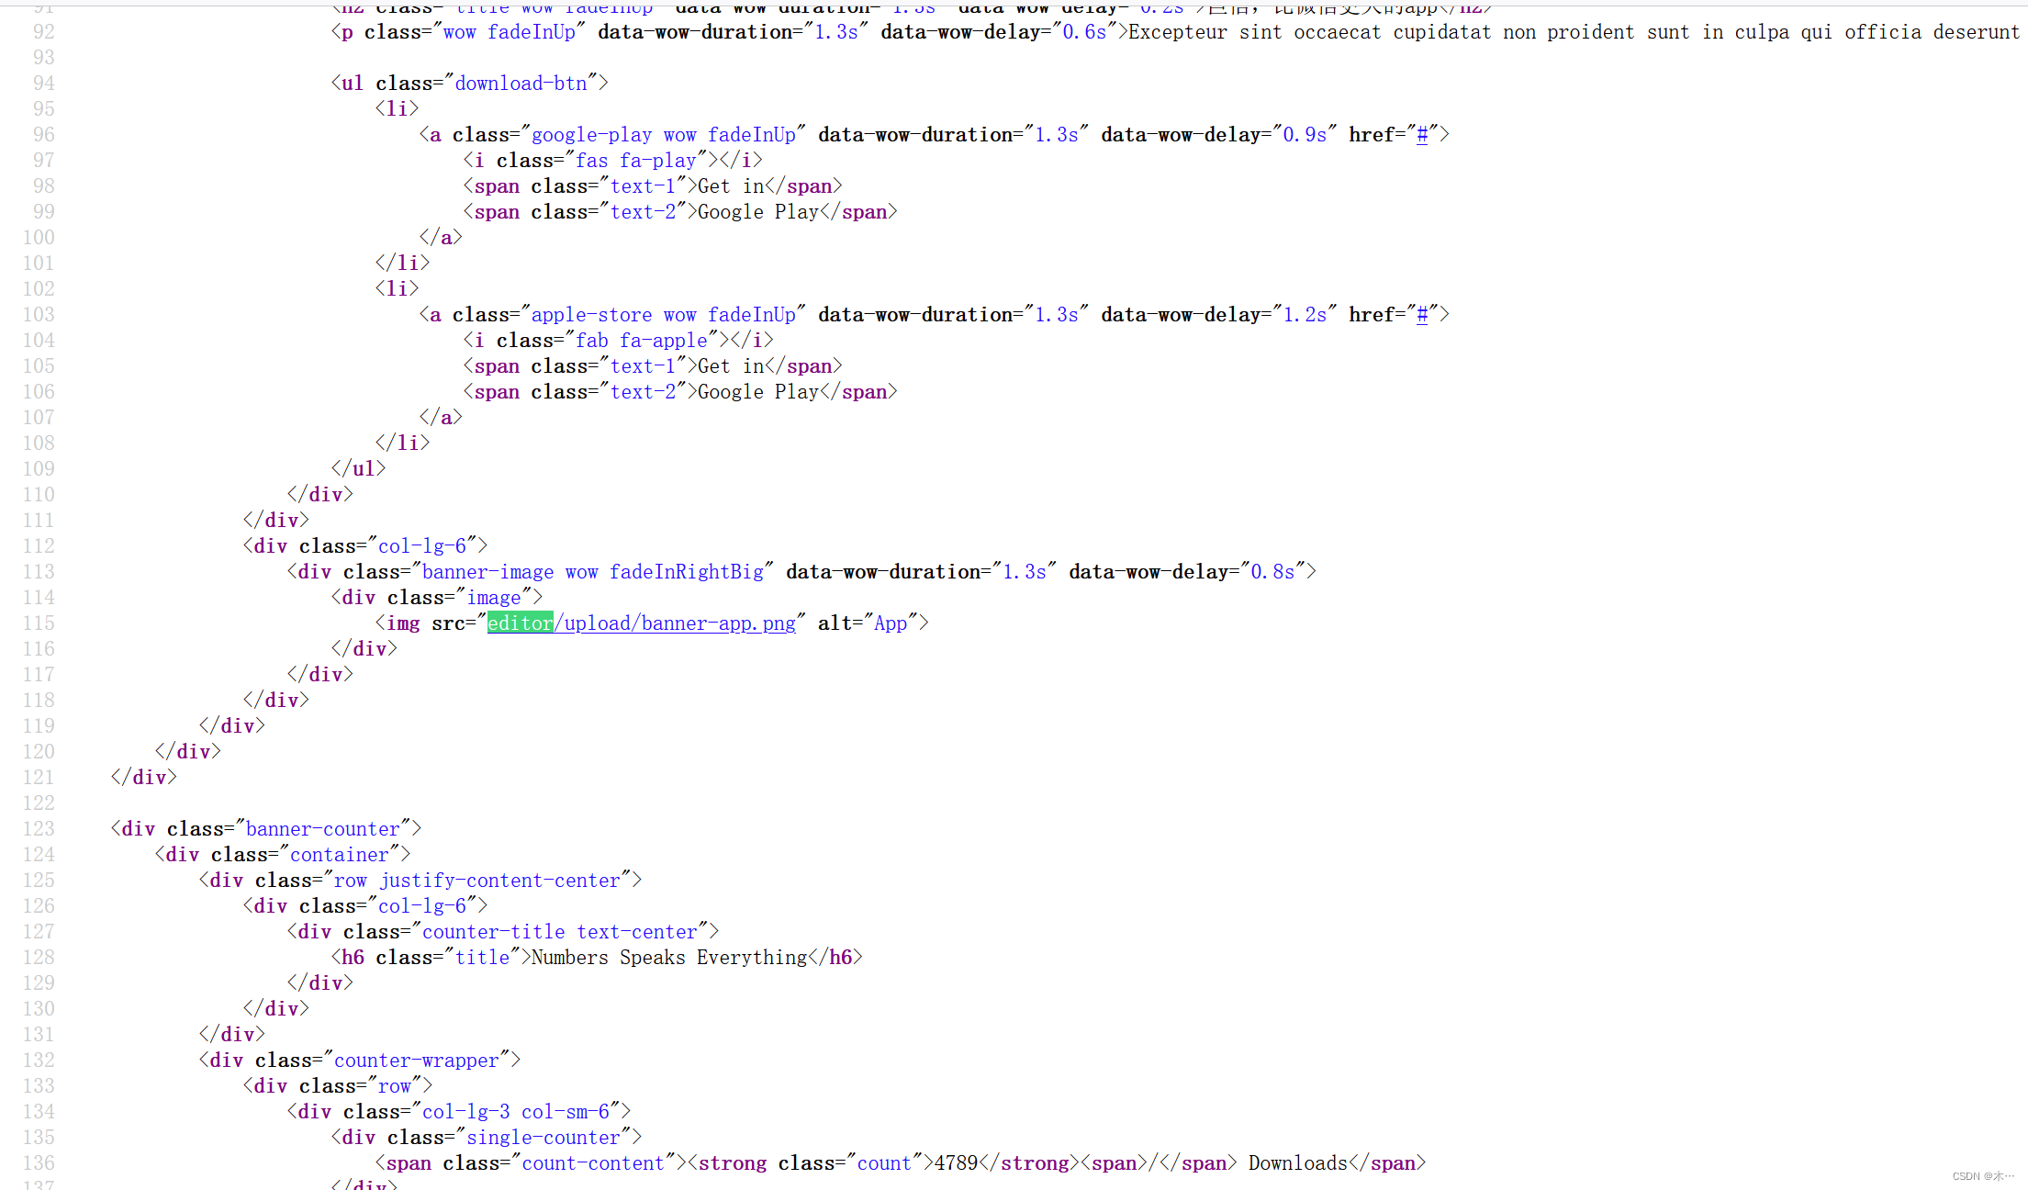The width and height of the screenshot is (2028, 1190).
Task: Click the '#' href link on line 96
Action: coord(1422,135)
